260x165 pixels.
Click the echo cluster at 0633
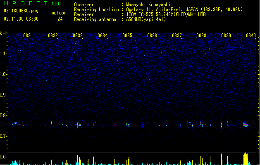(78, 125)
